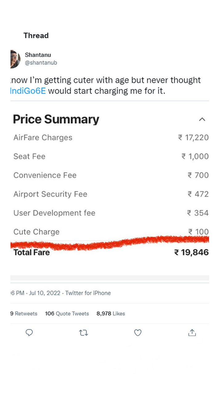Open Shantanu's profile picture

click(x=15, y=59)
